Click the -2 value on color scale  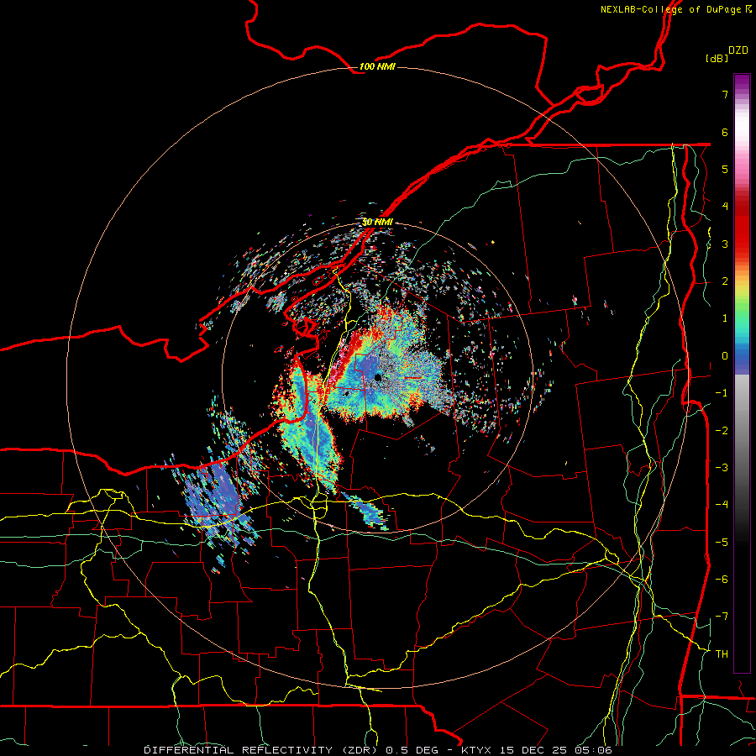click(722, 430)
